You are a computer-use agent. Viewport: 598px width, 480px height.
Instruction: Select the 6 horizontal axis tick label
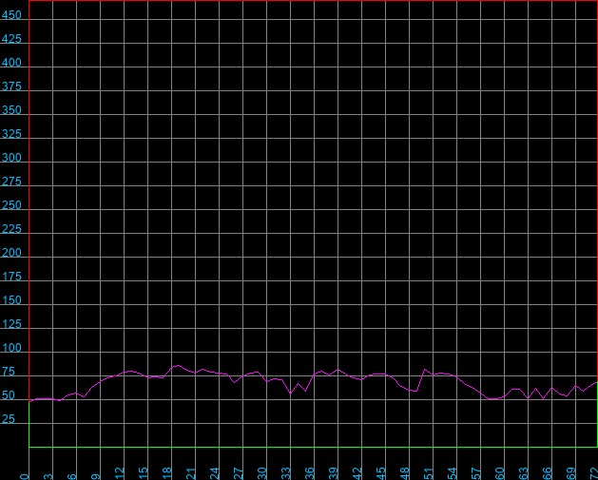pyautogui.click(x=71, y=476)
